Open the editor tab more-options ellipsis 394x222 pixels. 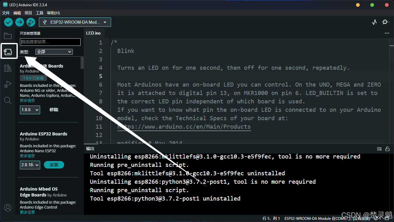387,33
